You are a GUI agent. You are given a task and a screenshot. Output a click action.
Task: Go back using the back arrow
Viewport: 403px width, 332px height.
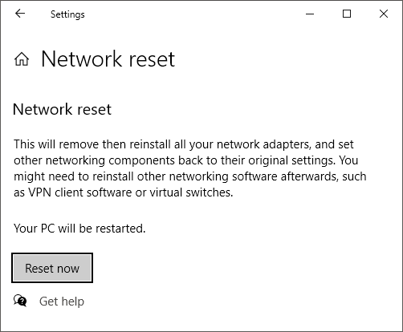point(20,14)
